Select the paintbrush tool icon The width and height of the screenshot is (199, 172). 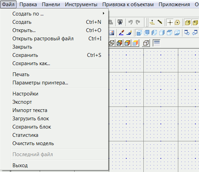tap(129, 33)
